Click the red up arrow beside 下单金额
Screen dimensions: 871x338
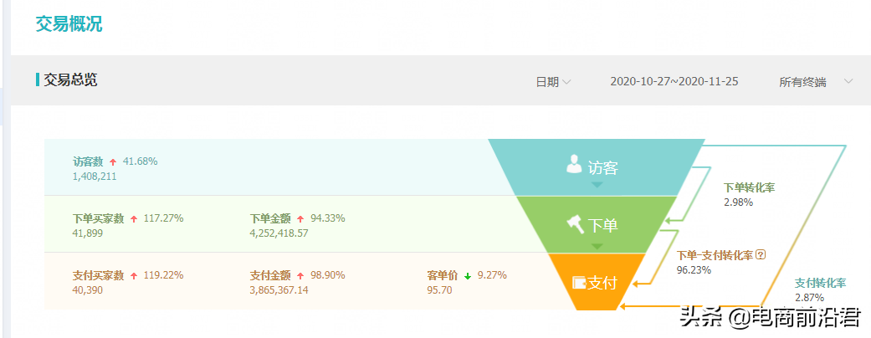pyautogui.click(x=300, y=219)
